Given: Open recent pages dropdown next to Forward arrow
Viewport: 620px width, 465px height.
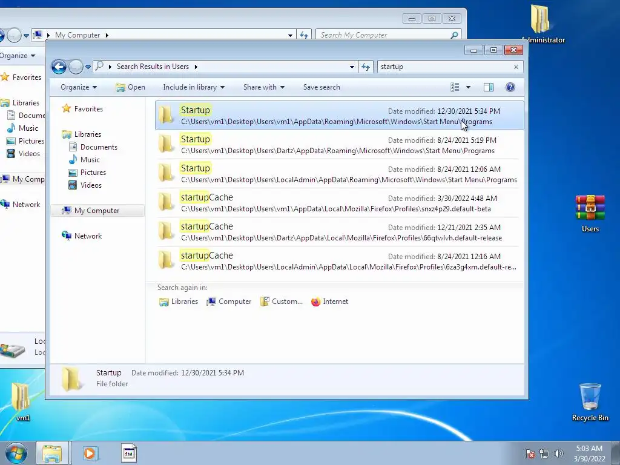Looking at the screenshot, I should (88, 67).
